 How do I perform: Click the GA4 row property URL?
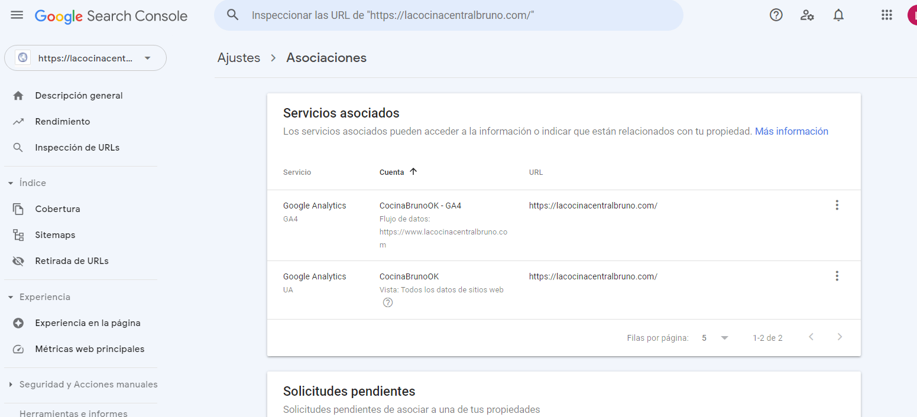[x=593, y=206]
